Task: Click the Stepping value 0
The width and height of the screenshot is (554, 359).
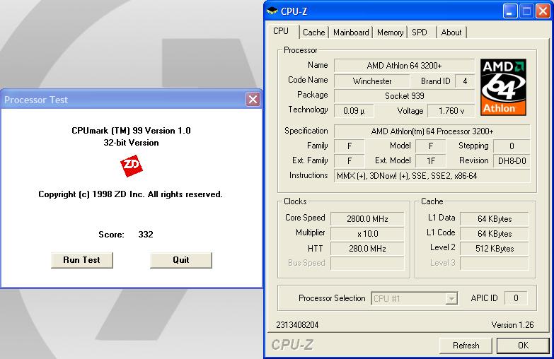Action: click(x=512, y=146)
